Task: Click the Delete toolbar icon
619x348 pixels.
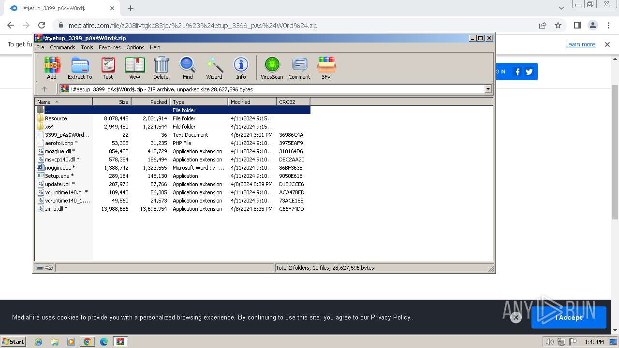Action: tap(161, 68)
